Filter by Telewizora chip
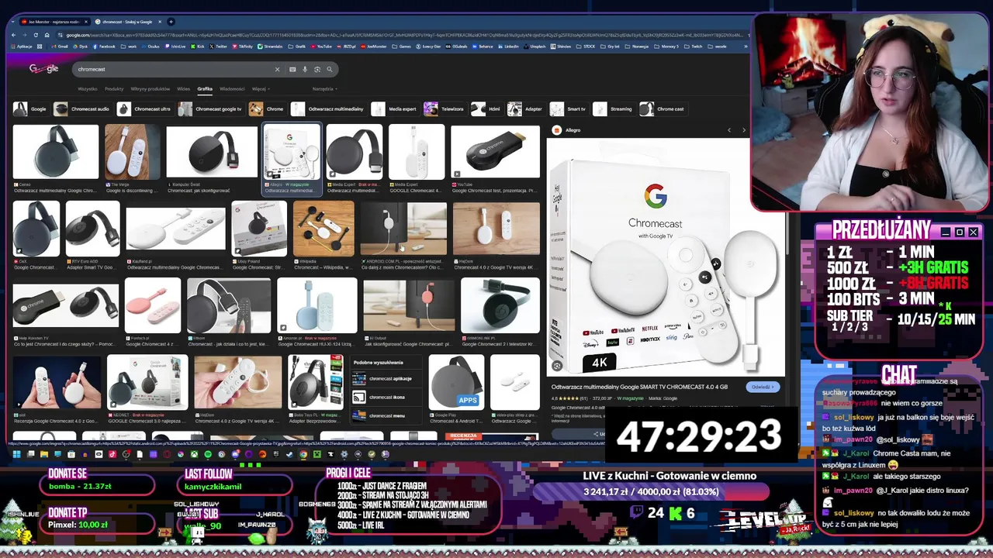This screenshot has height=558, width=993. point(445,109)
